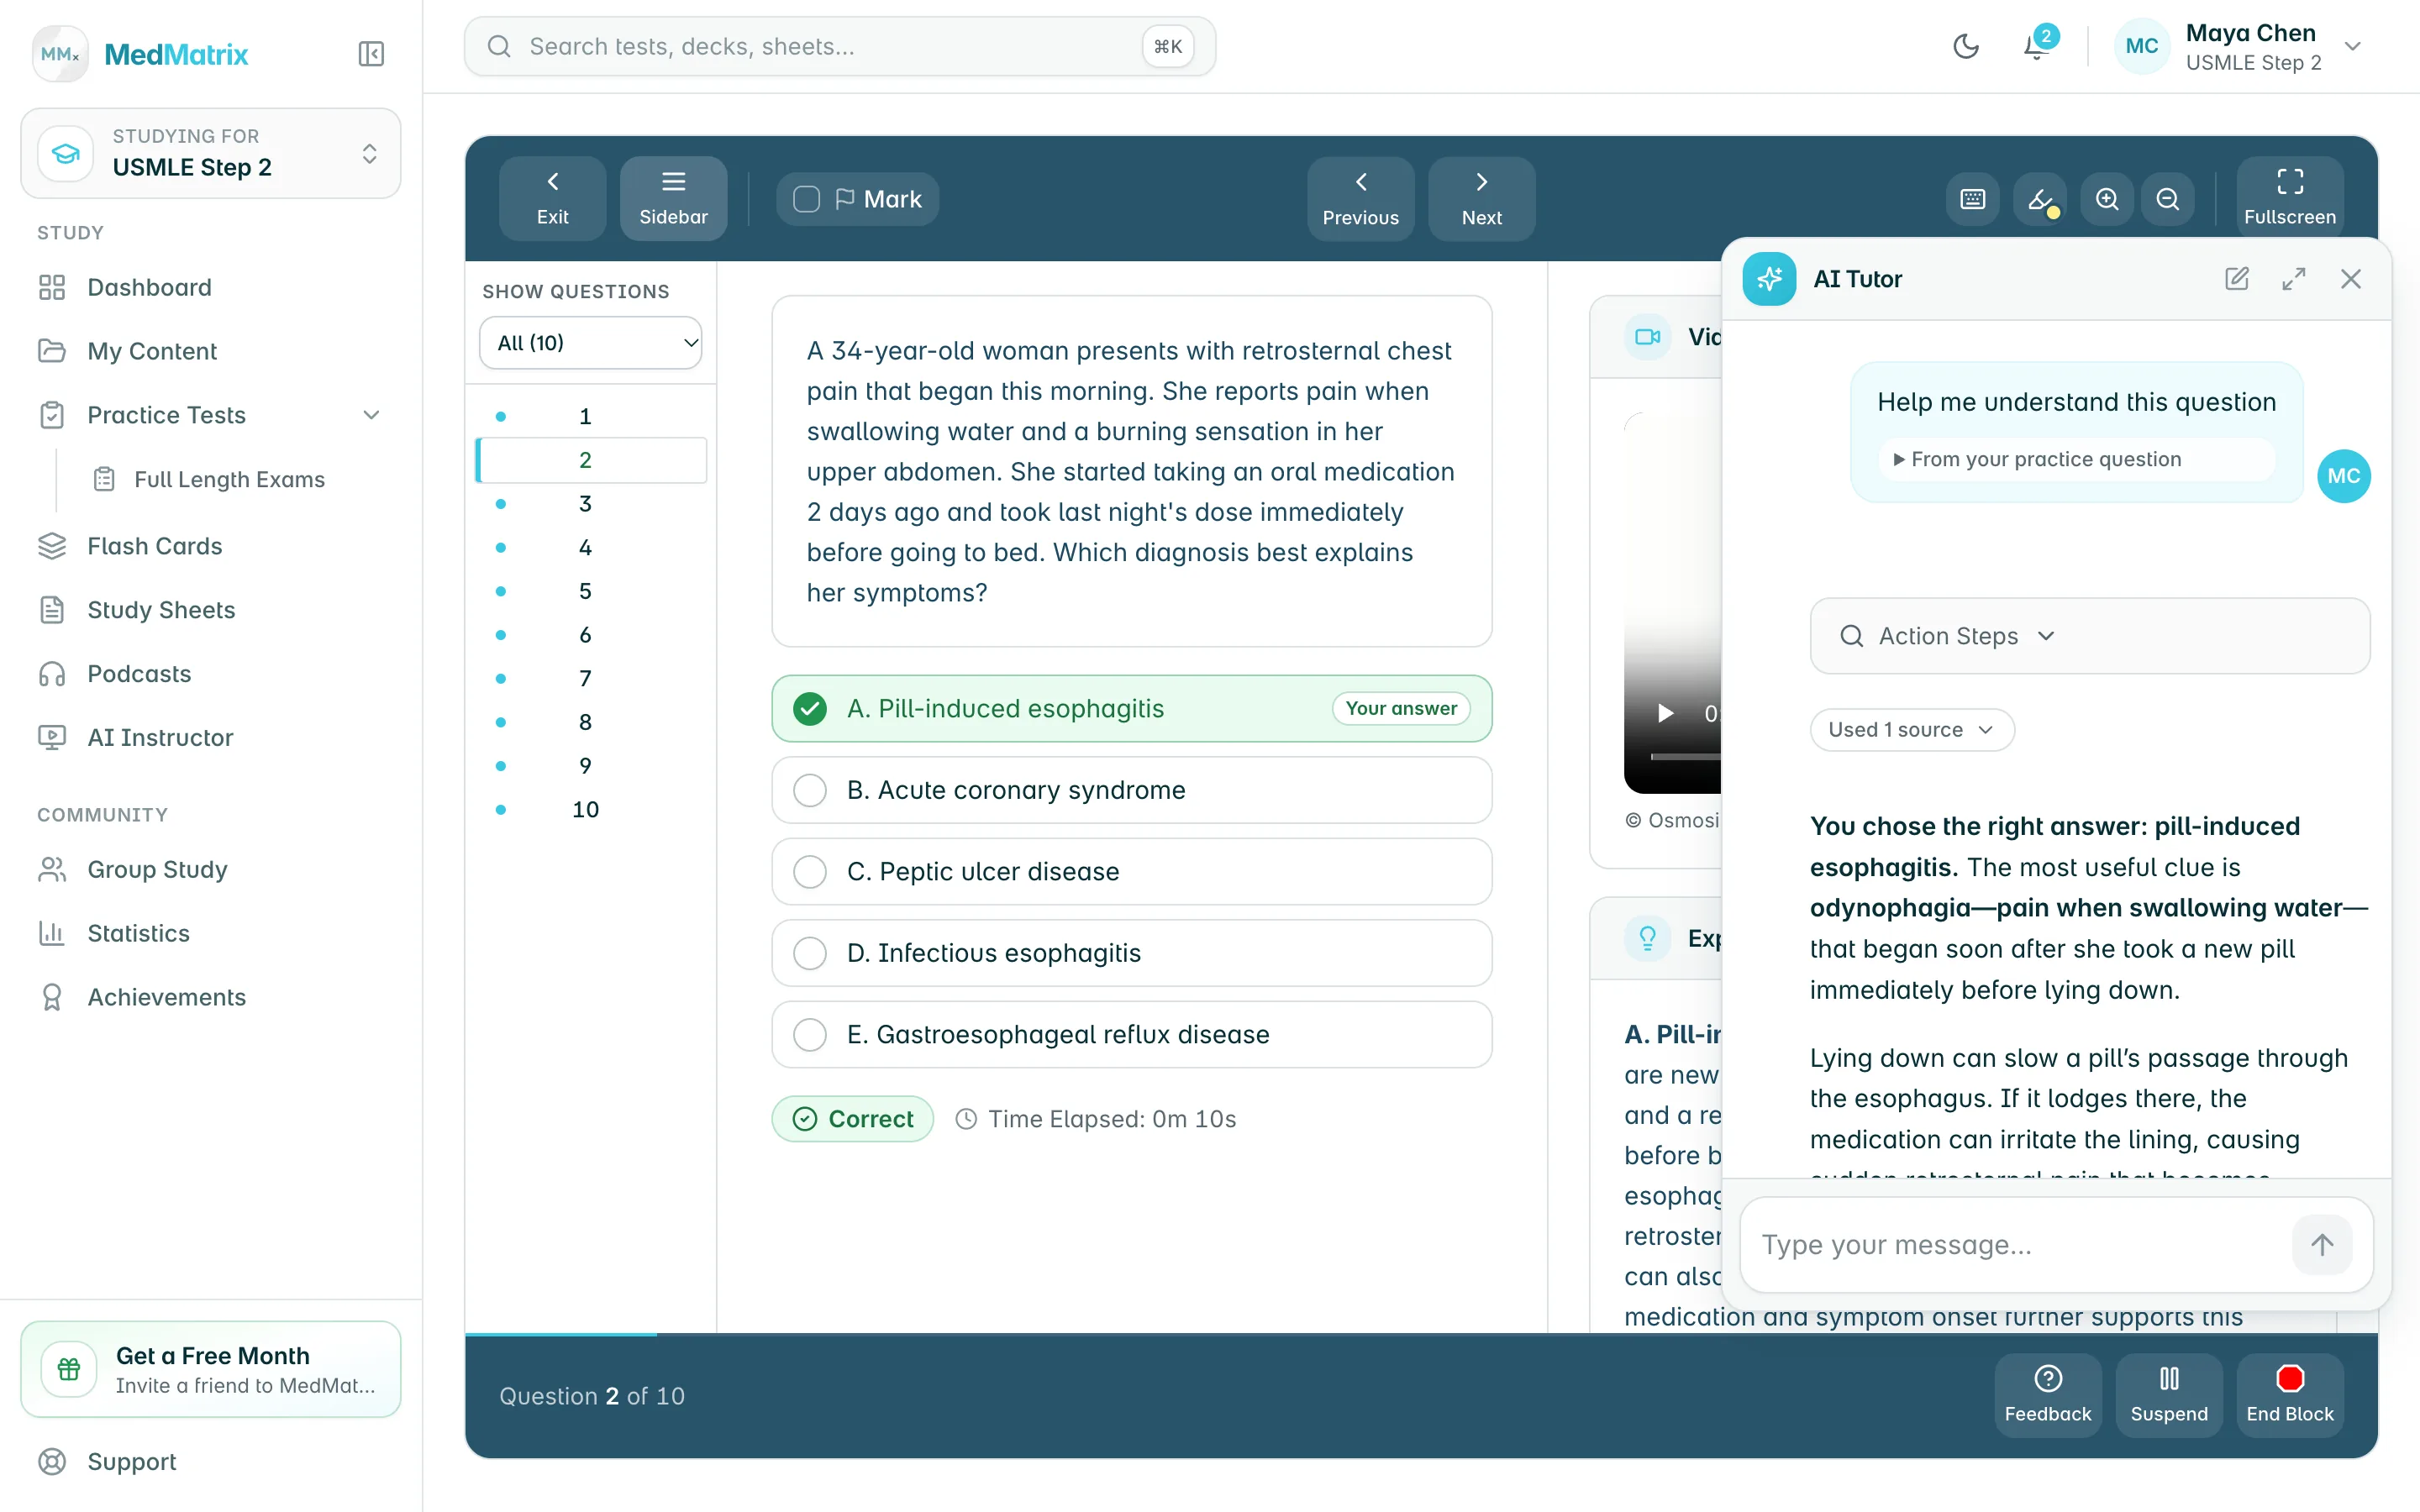Go to the Next question
The width and height of the screenshot is (2420, 1512).
(1482, 198)
